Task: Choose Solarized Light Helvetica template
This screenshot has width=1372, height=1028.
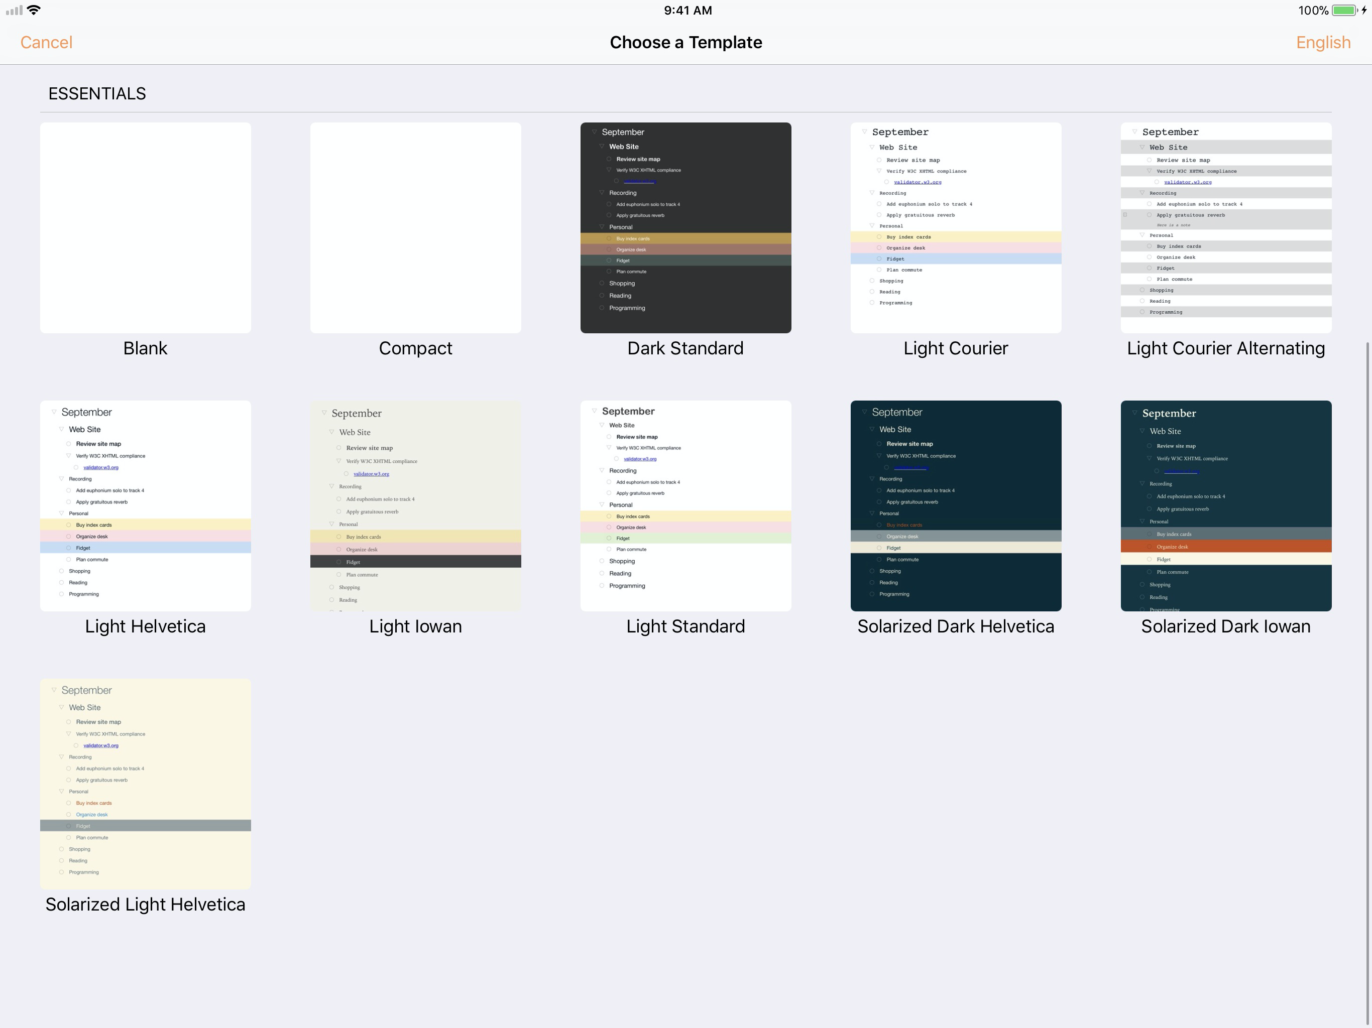Action: [145, 784]
